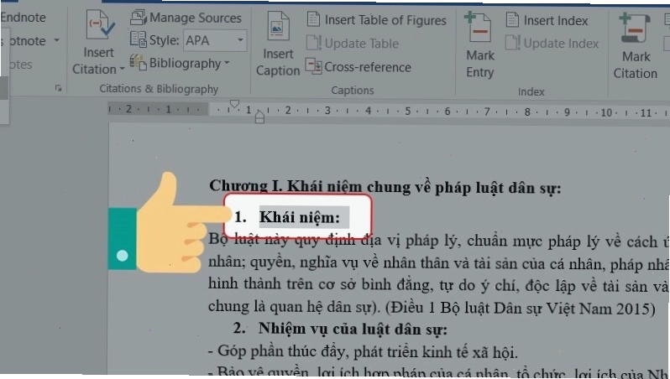Click the Update Table button
This screenshot has height=379, width=670.
[x=353, y=43]
